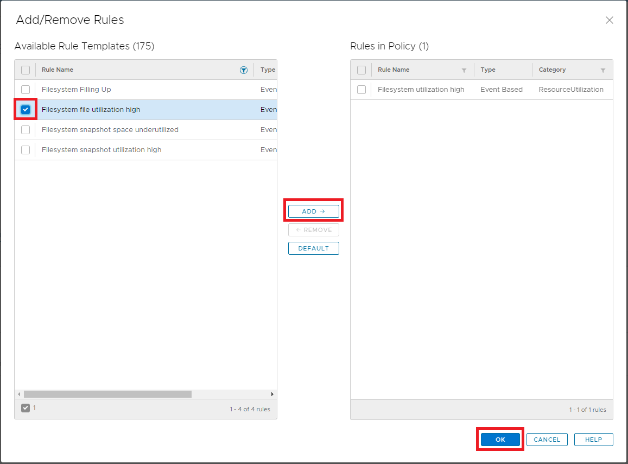
Task: Open HELP for this dialog
Action: click(x=593, y=439)
